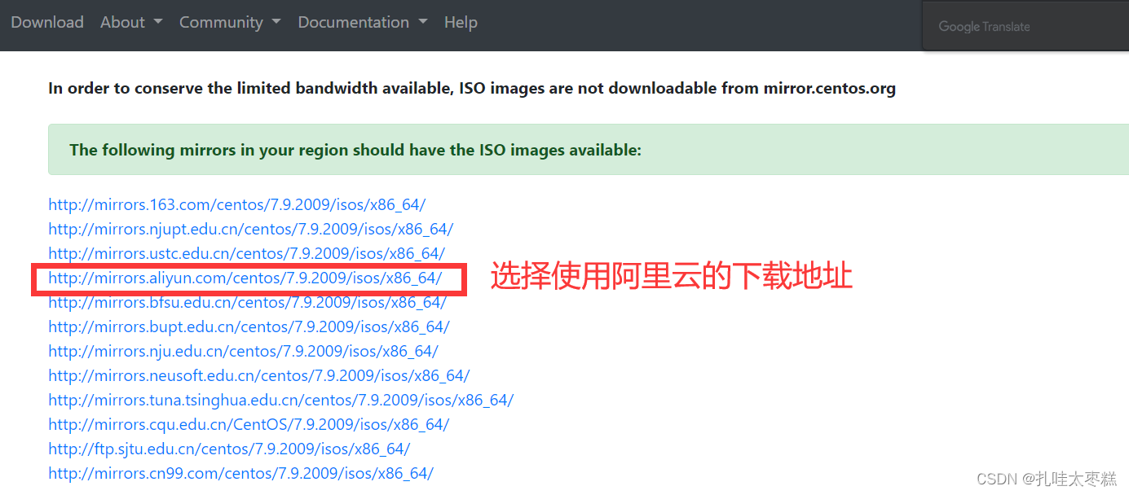Viewport: 1129px width, 495px height.
Task: Open the mirrors.cn99.com mirror link
Action: [240, 473]
